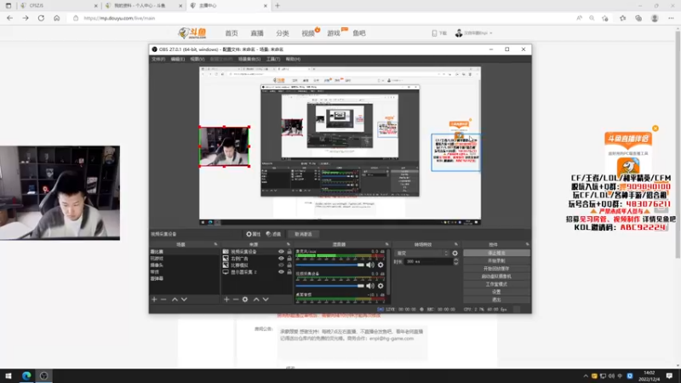Pop out the scene transitions dock panel

coord(455,244)
